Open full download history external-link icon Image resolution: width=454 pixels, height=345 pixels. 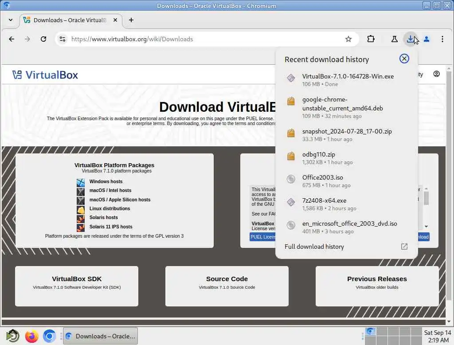(x=404, y=247)
